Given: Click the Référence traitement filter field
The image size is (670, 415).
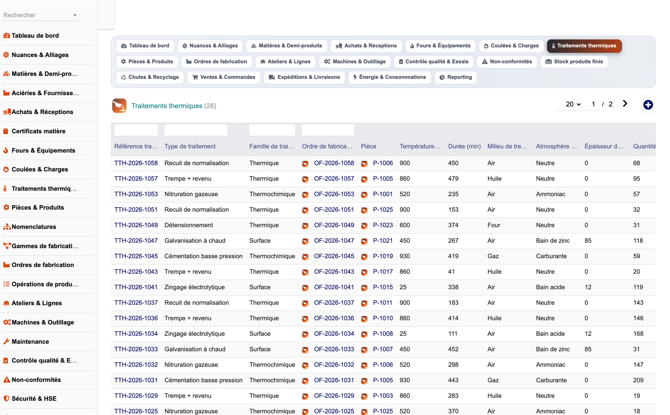Looking at the screenshot, I should (136, 130).
